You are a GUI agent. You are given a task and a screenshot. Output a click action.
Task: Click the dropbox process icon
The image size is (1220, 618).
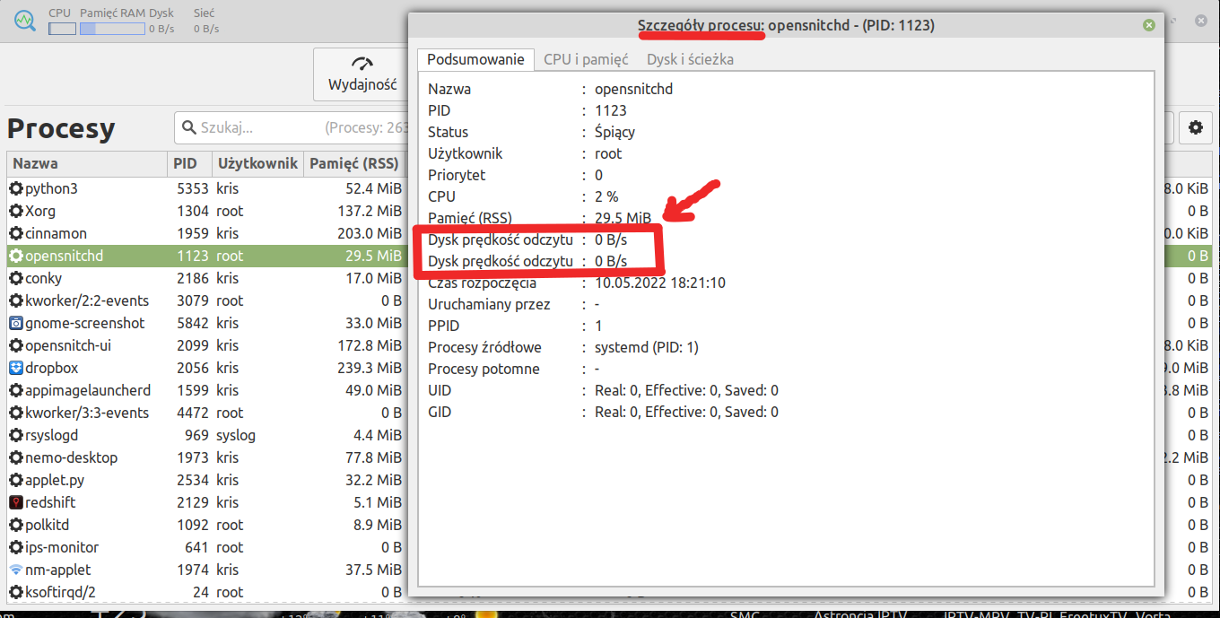click(16, 368)
